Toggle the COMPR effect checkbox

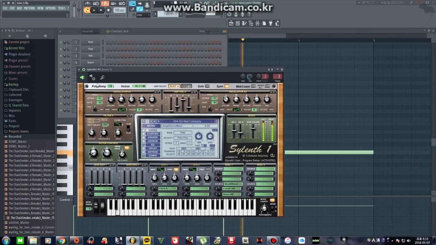(144, 156)
